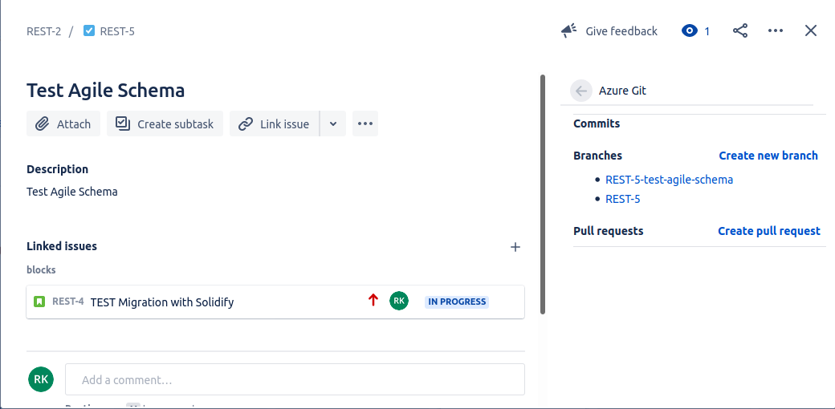This screenshot has height=409, width=835.
Task: Click the Azure Git panel title
Action: [x=622, y=91]
